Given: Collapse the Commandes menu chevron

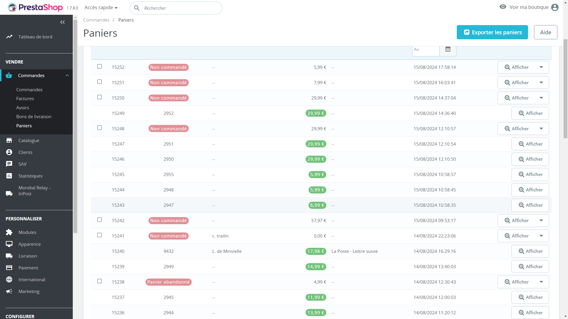Looking at the screenshot, I should coord(67,76).
